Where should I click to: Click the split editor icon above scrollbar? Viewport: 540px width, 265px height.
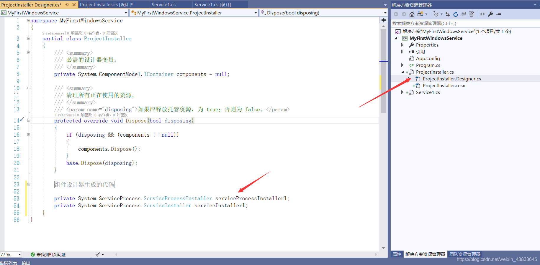pos(384,20)
